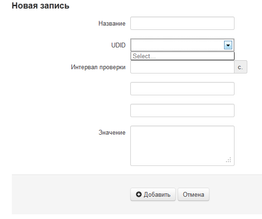Click the Значение textarea resize grip
This screenshot has height=219, width=262.
coord(228,160)
